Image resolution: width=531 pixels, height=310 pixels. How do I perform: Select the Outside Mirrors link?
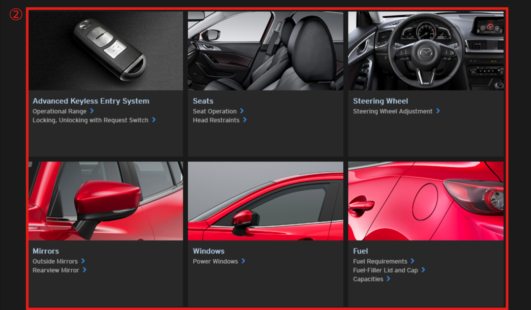coord(55,262)
